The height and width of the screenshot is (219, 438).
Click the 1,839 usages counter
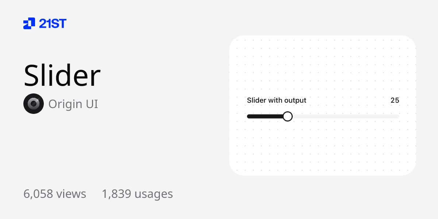[x=137, y=194]
